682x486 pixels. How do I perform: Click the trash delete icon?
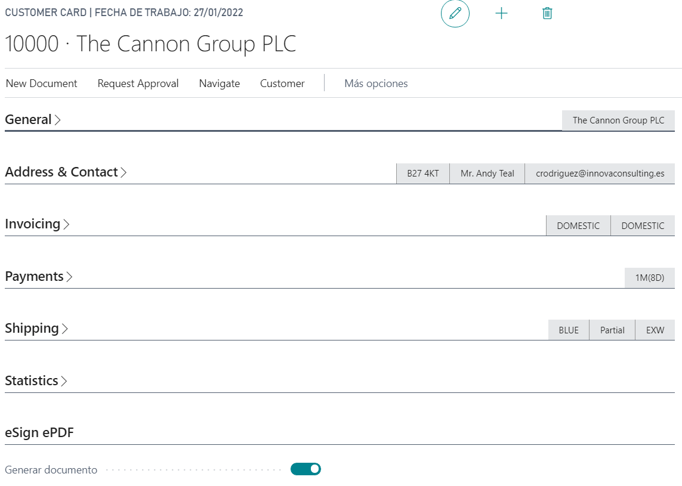tap(547, 14)
